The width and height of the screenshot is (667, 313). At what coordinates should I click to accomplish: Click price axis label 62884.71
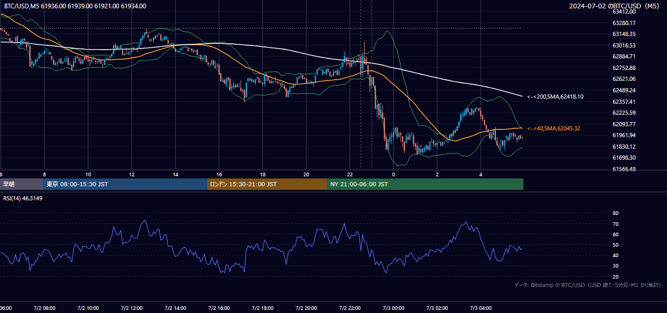pos(624,56)
